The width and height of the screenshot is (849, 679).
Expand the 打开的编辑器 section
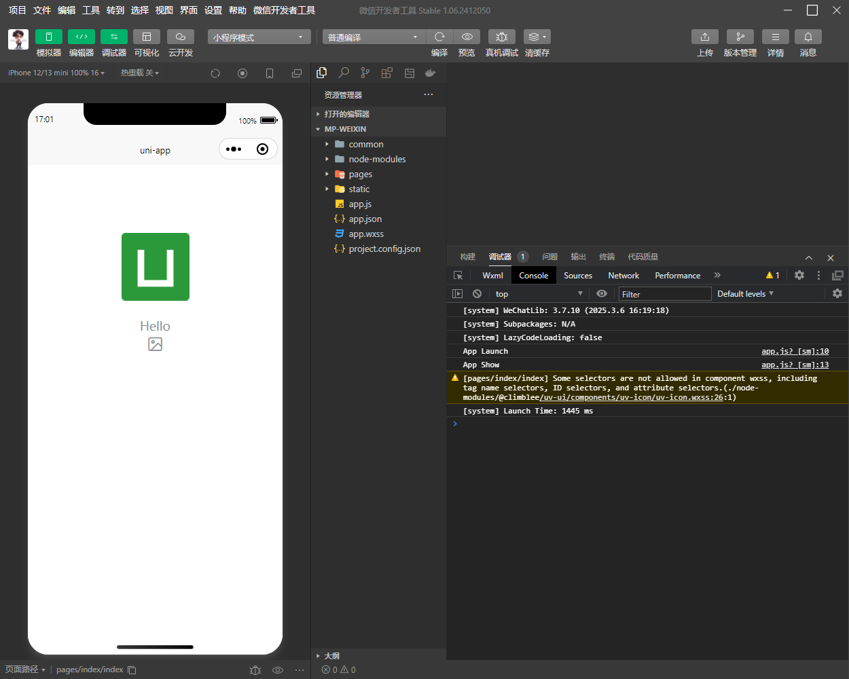click(x=378, y=114)
